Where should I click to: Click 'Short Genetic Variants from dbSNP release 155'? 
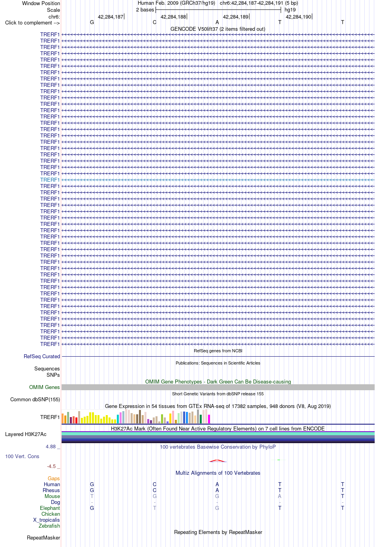click(218, 394)
